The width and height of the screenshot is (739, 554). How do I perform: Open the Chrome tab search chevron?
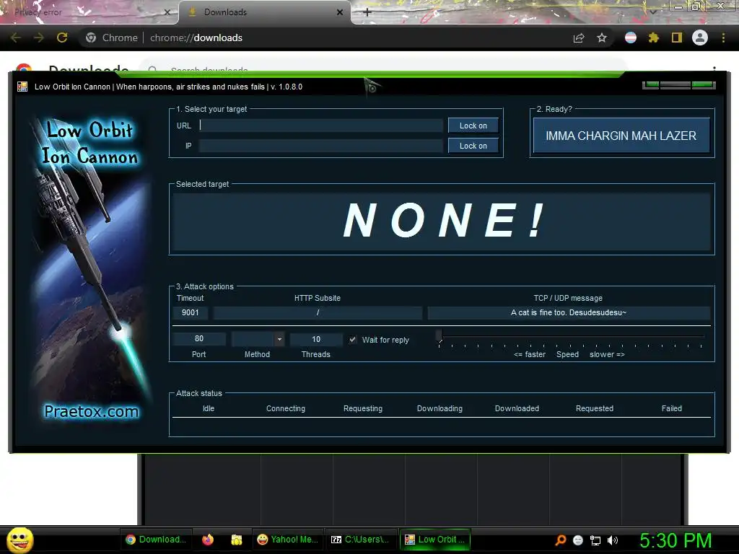tap(652, 12)
